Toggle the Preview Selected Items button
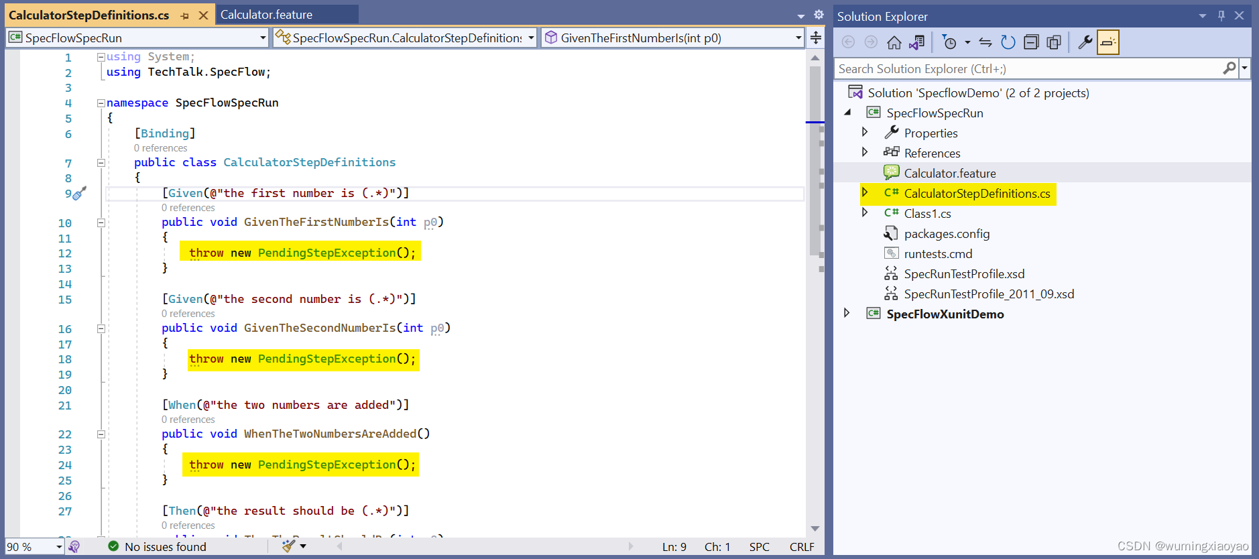The width and height of the screenshot is (1259, 559). click(x=1108, y=42)
